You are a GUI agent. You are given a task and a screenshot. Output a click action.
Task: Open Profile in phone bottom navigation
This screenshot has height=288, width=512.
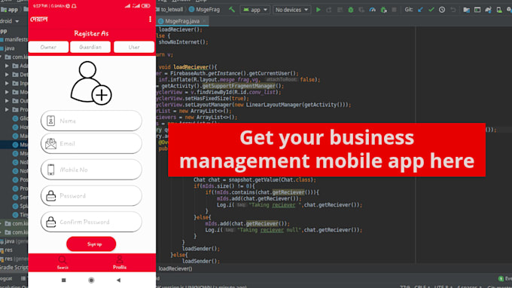pyautogui.click(x=120, y=262)
